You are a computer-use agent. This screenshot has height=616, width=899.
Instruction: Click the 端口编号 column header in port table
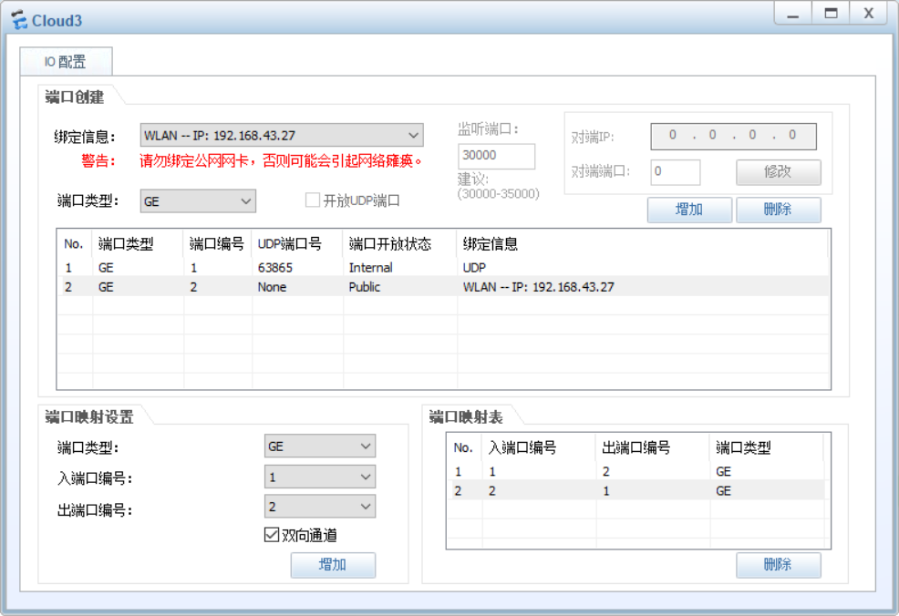217,244
